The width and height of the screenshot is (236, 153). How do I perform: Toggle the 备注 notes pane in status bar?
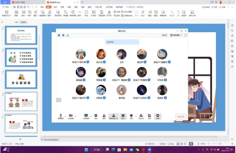tap(163, 144)
